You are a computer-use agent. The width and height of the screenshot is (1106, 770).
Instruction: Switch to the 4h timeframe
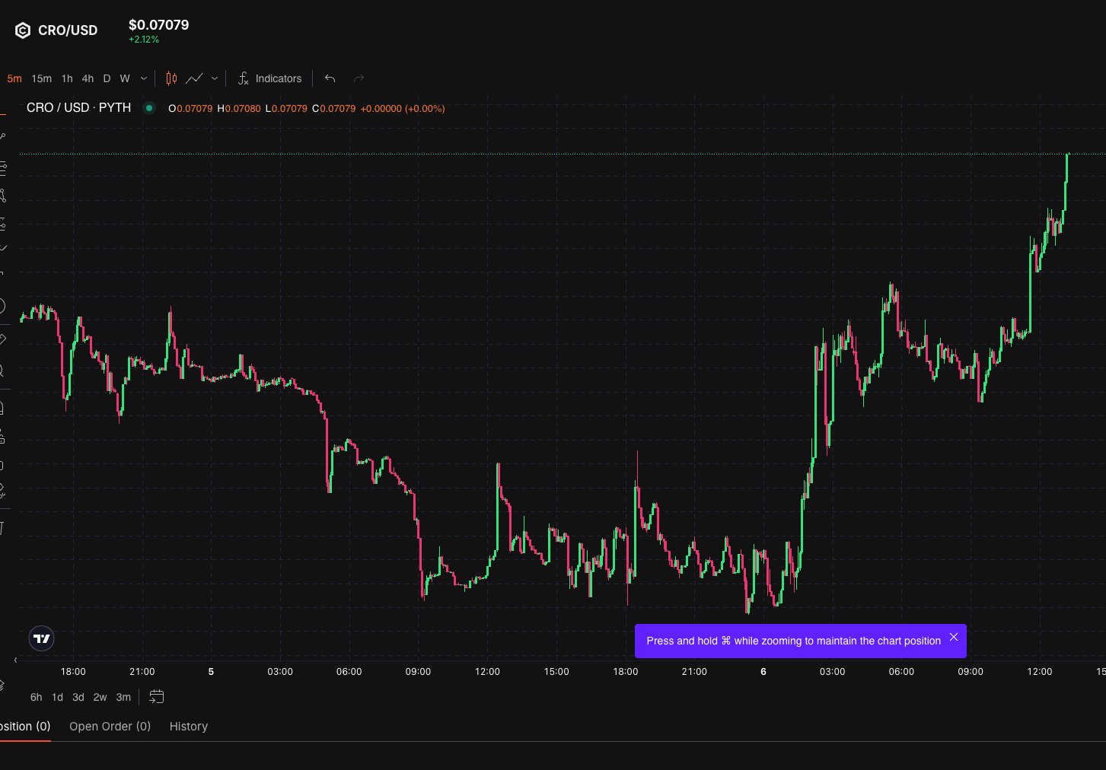pyautogui.click(x=88, y=78)
